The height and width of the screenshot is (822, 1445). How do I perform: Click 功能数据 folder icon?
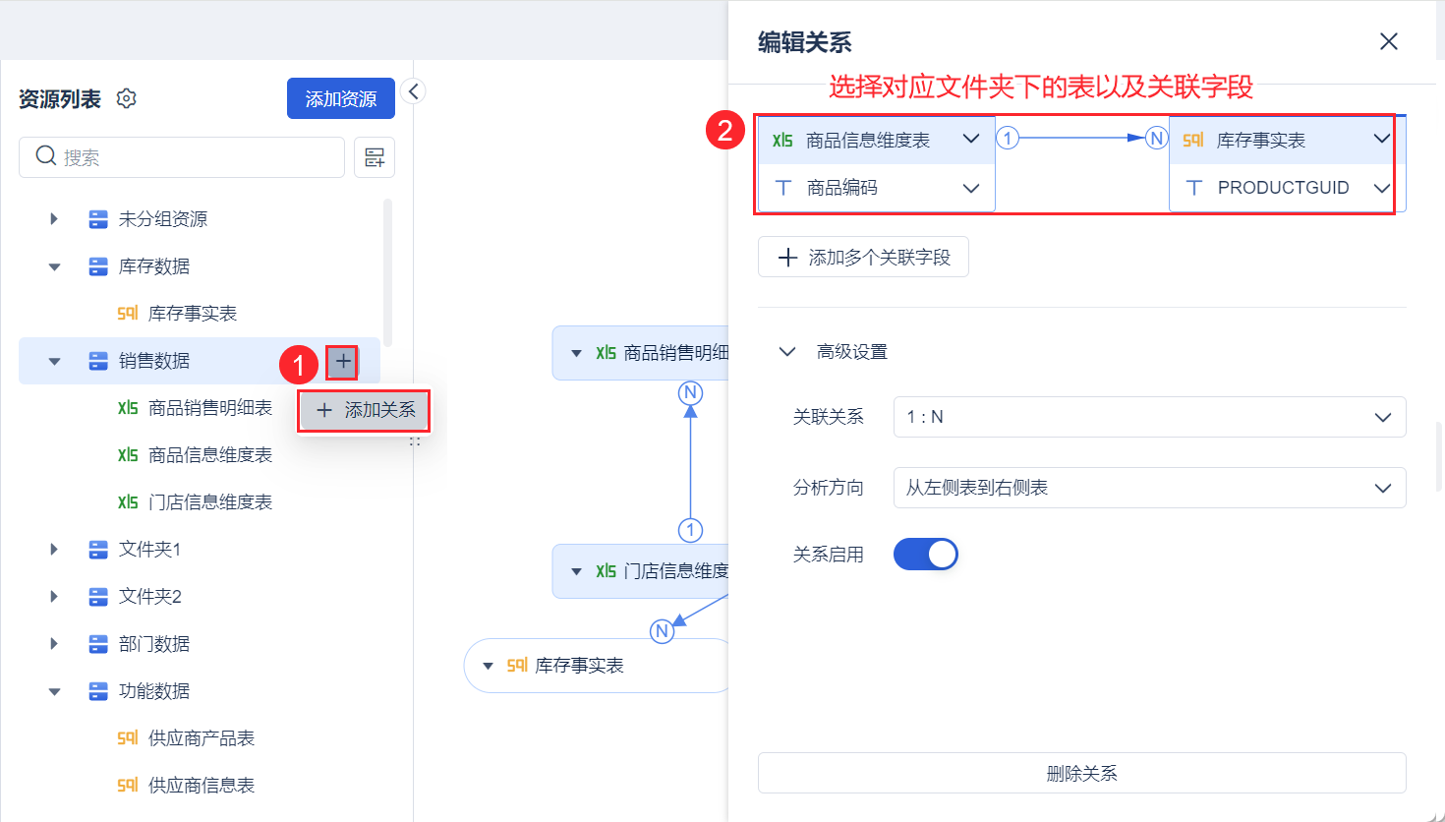(98, 691)
